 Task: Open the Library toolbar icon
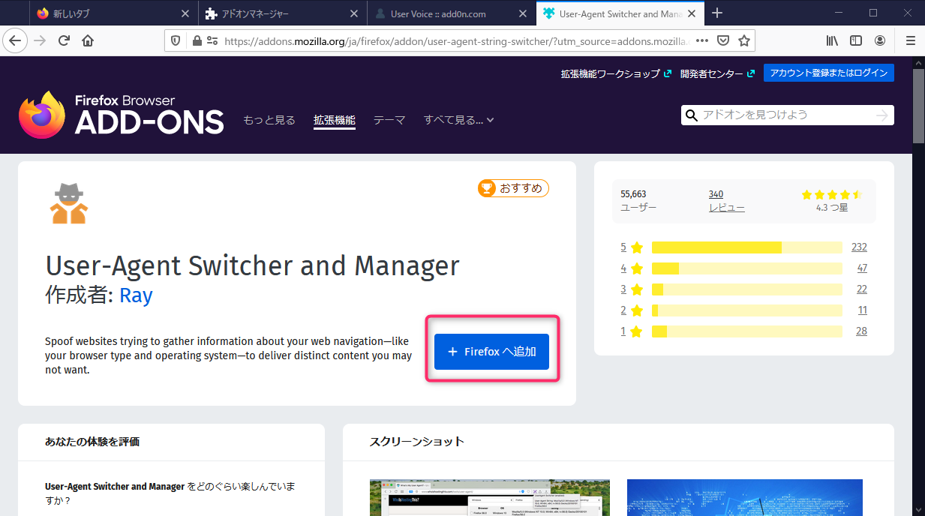pos(832,40)
